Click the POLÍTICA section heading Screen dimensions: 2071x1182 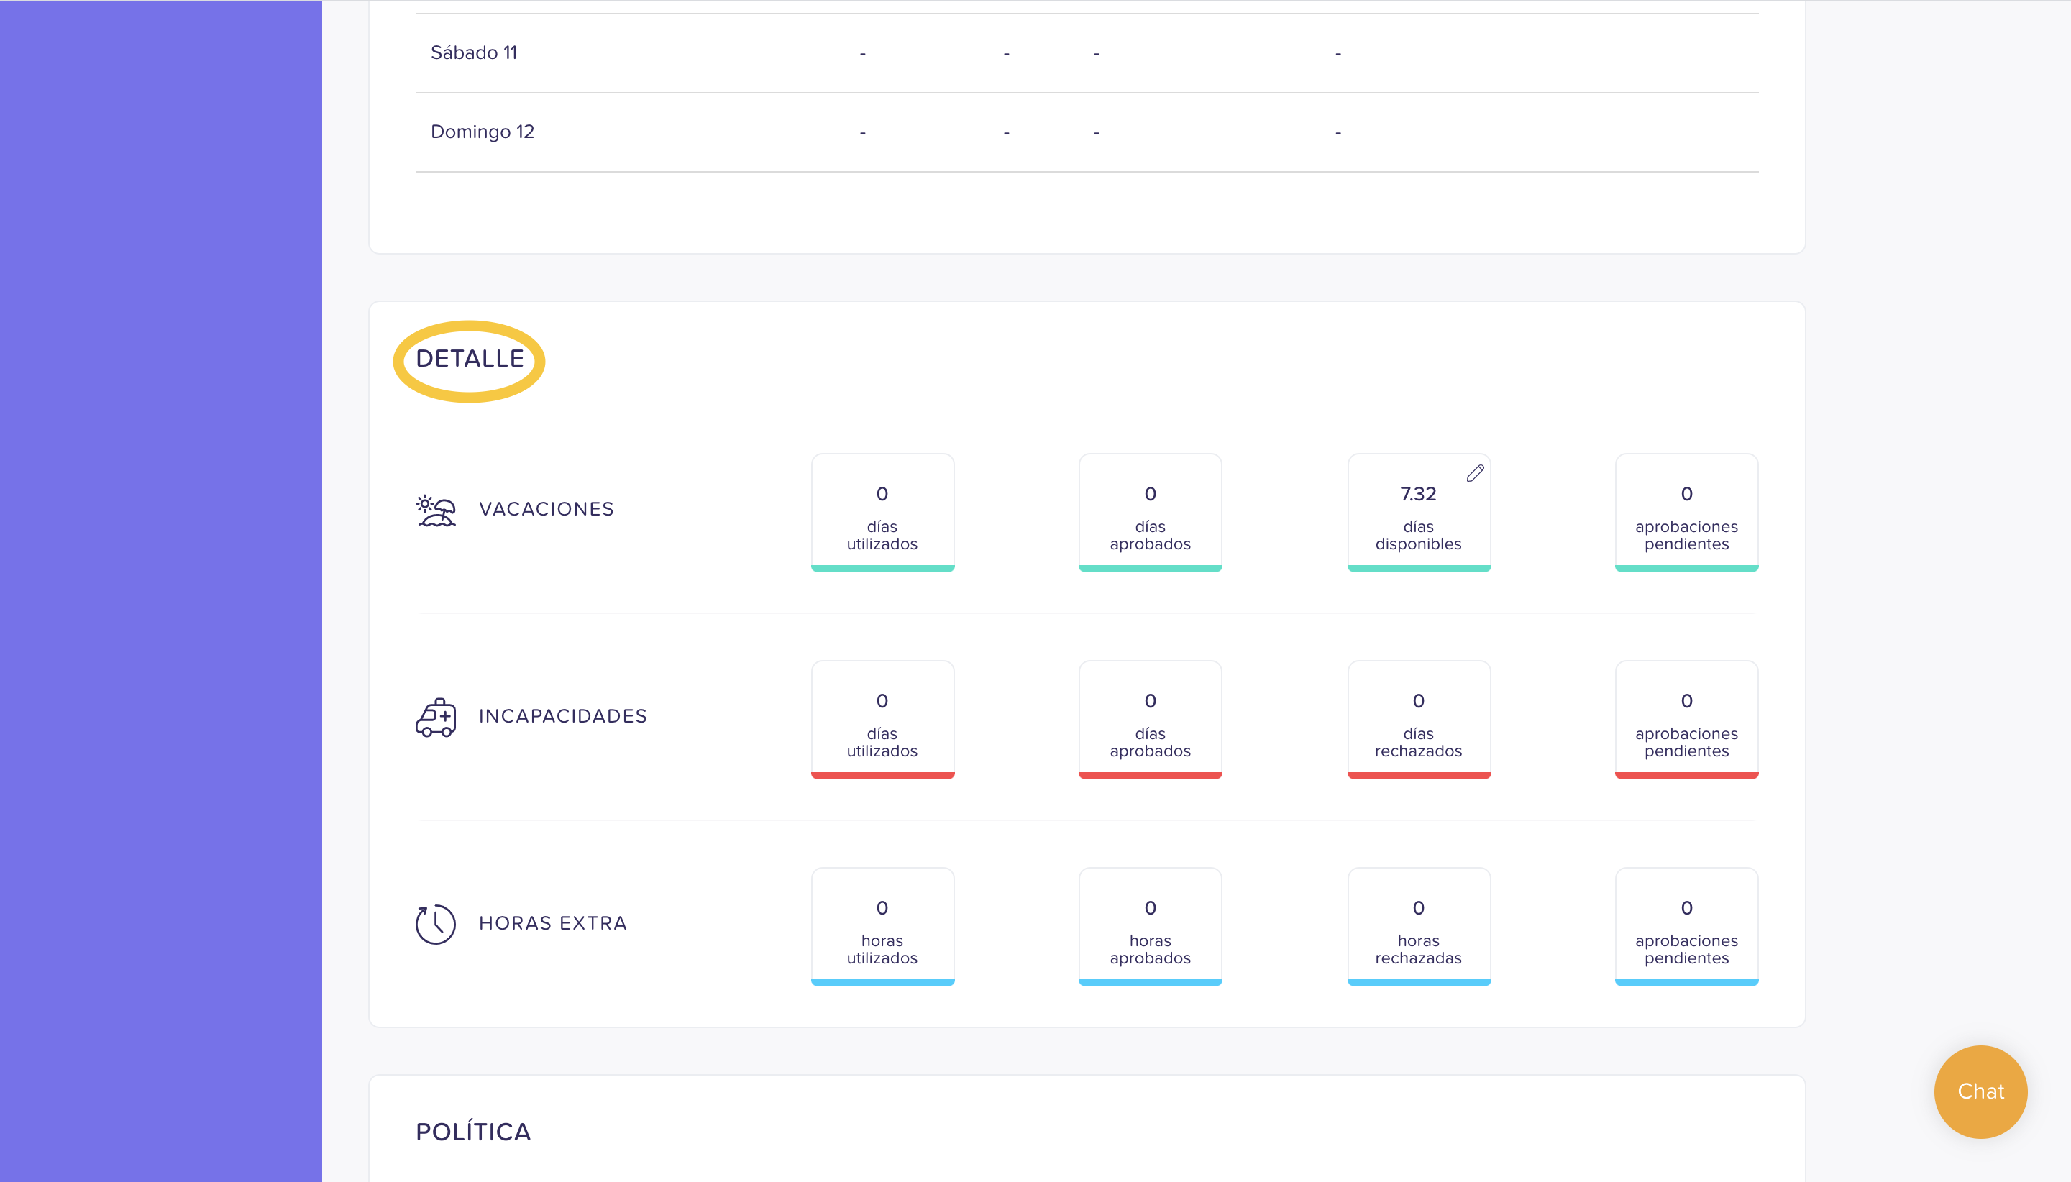coord(473,1132)
